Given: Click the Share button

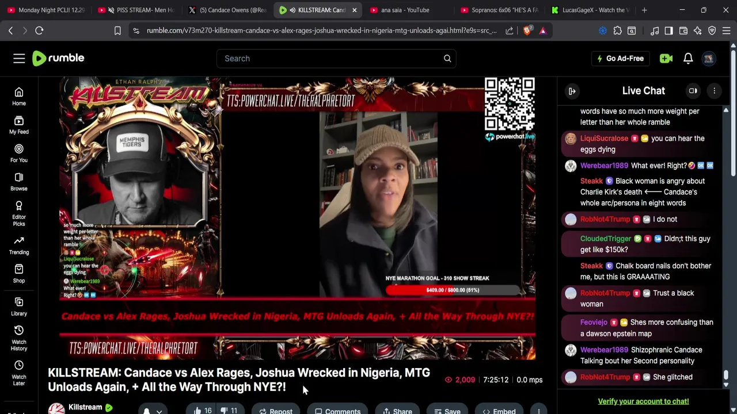Looking at the screenshot, I should pos(397,411).
